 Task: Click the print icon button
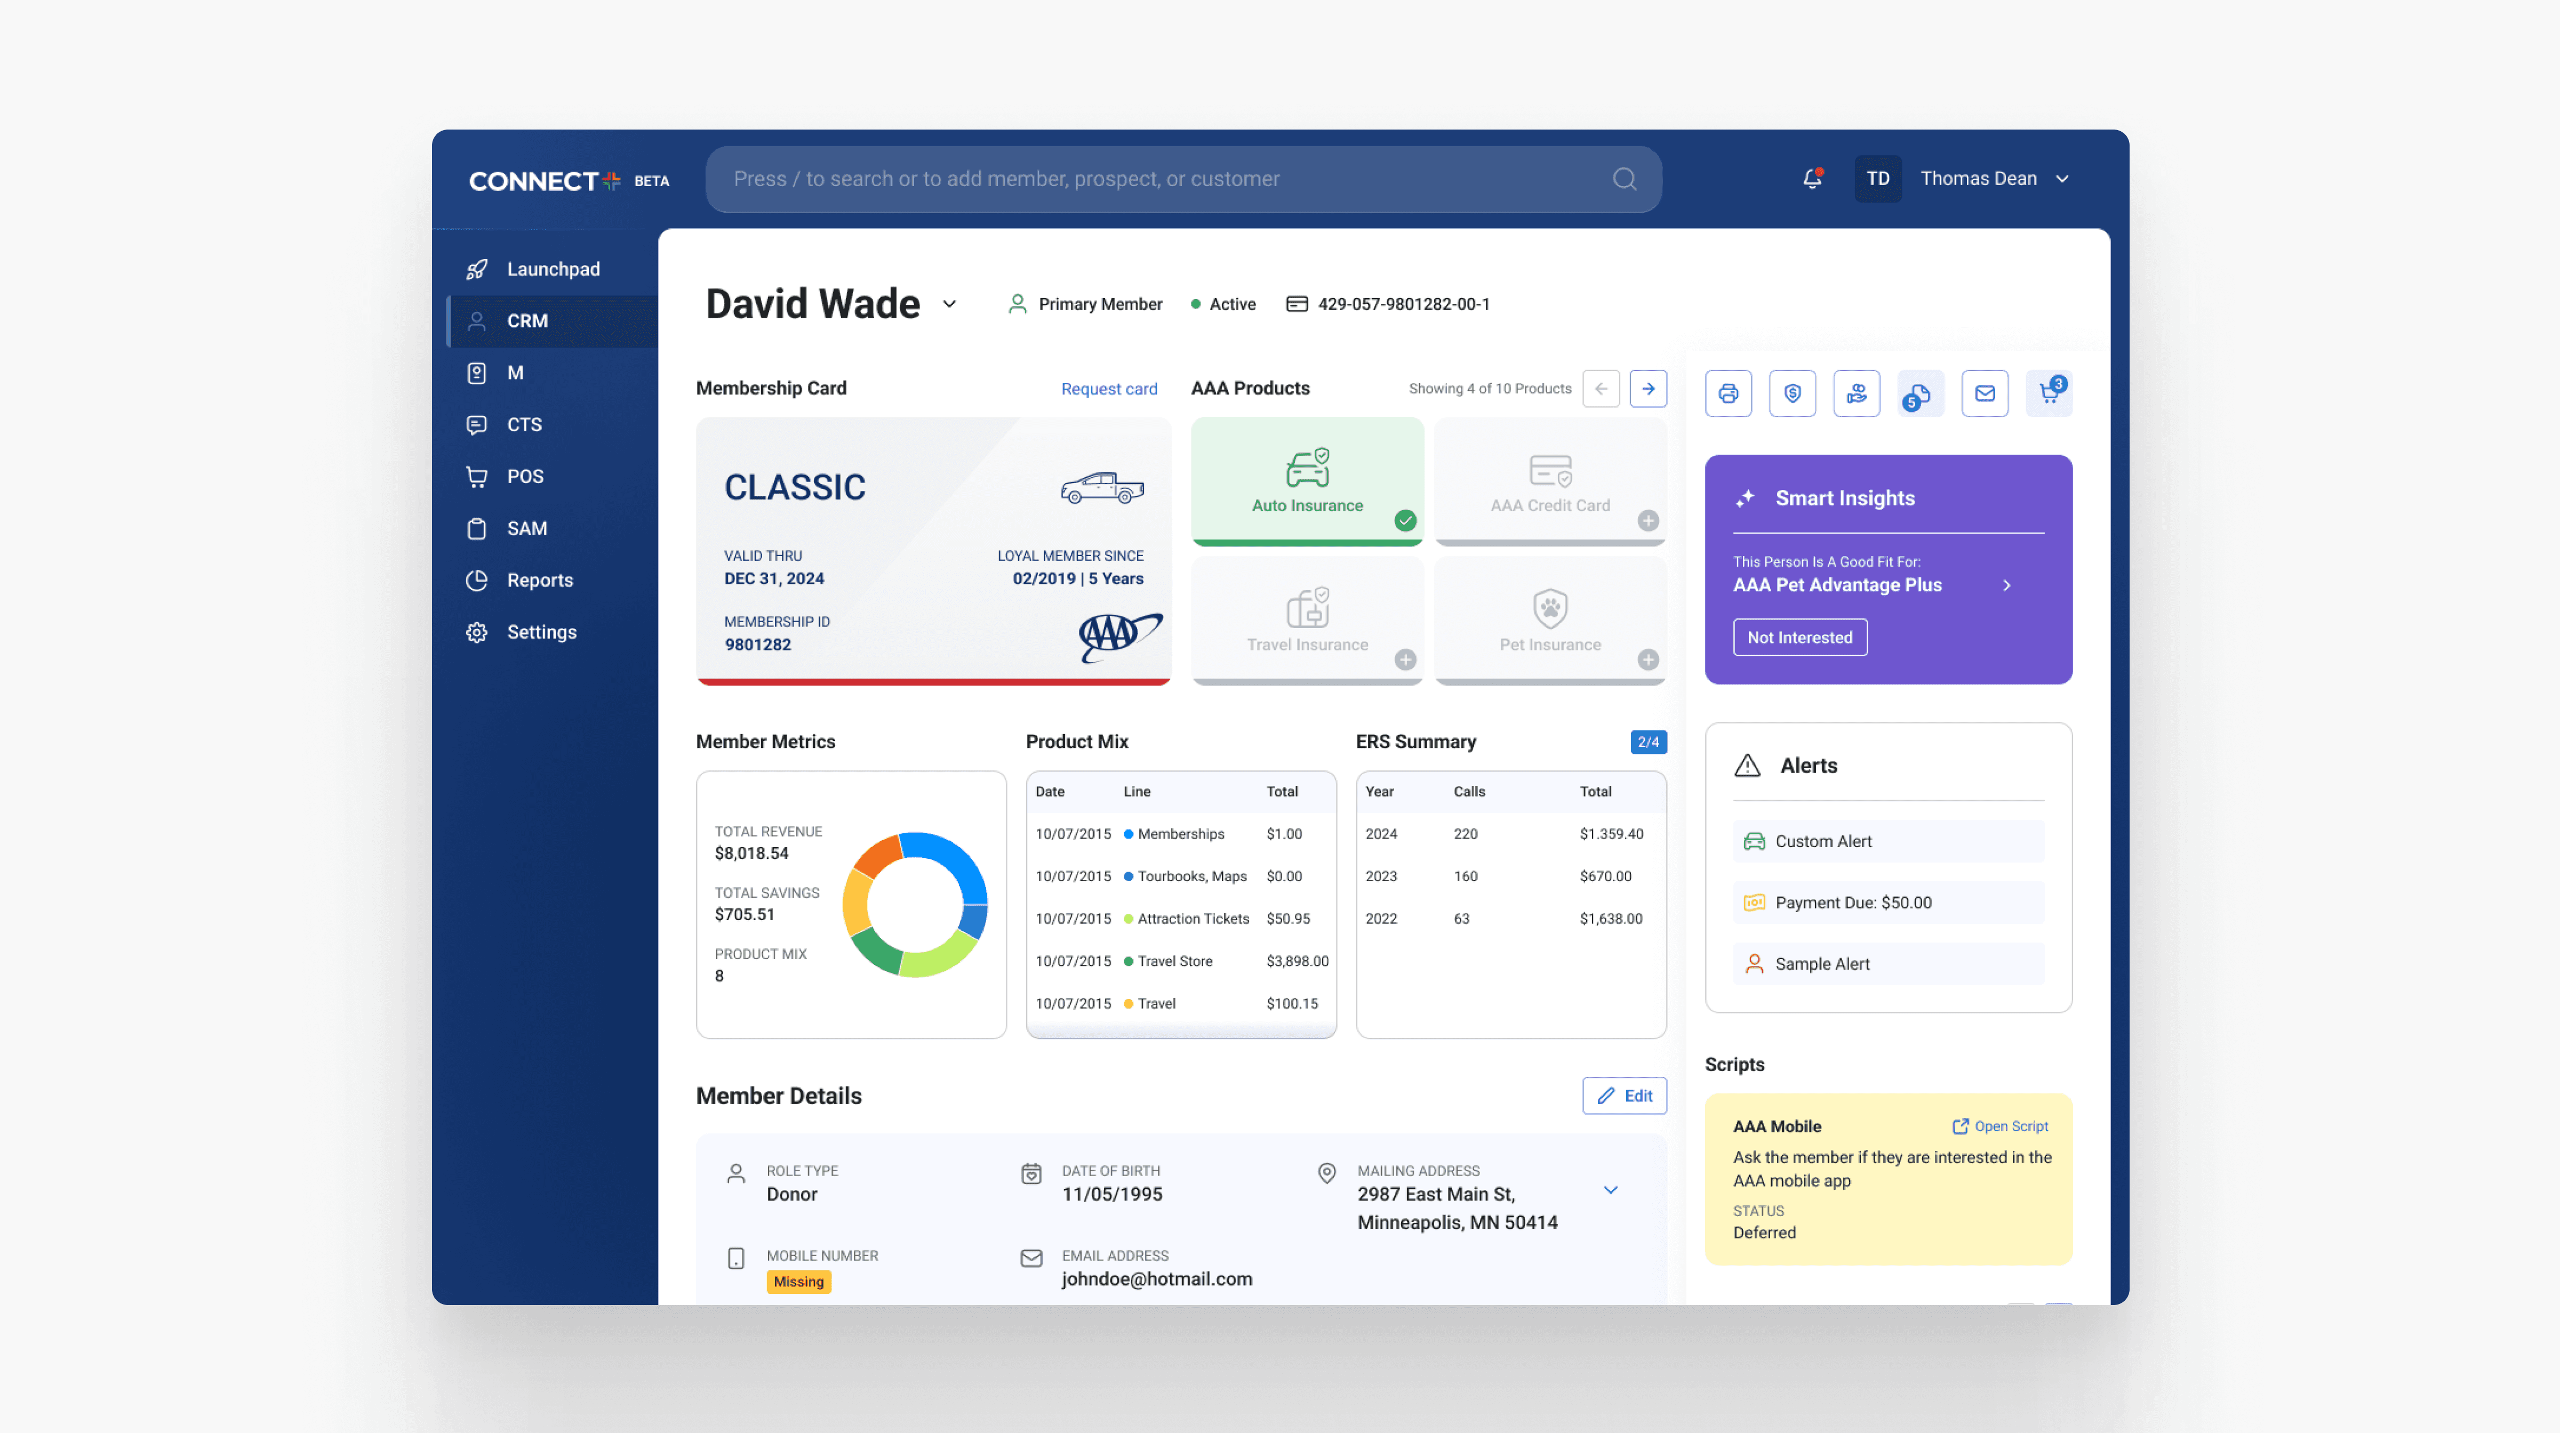coord(1728,393)
